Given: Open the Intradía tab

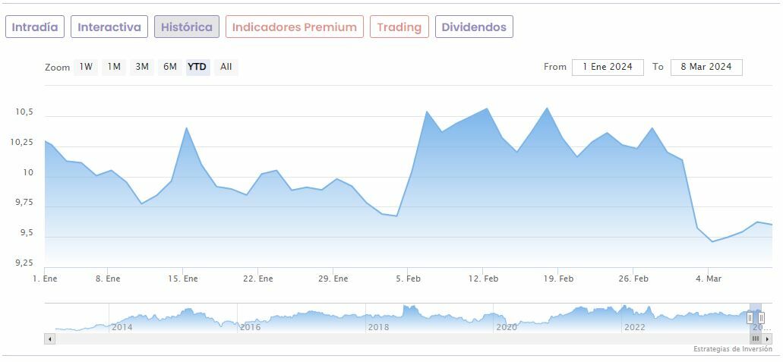Looking at the screenshot, I should tap(35, 27).
